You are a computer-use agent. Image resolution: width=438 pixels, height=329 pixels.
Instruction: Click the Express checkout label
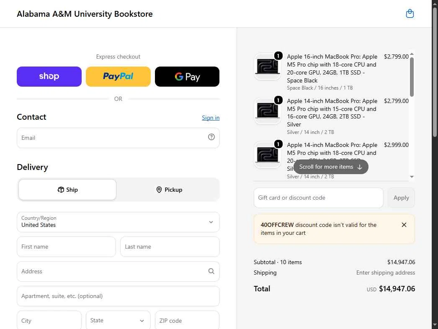(118, 57)
